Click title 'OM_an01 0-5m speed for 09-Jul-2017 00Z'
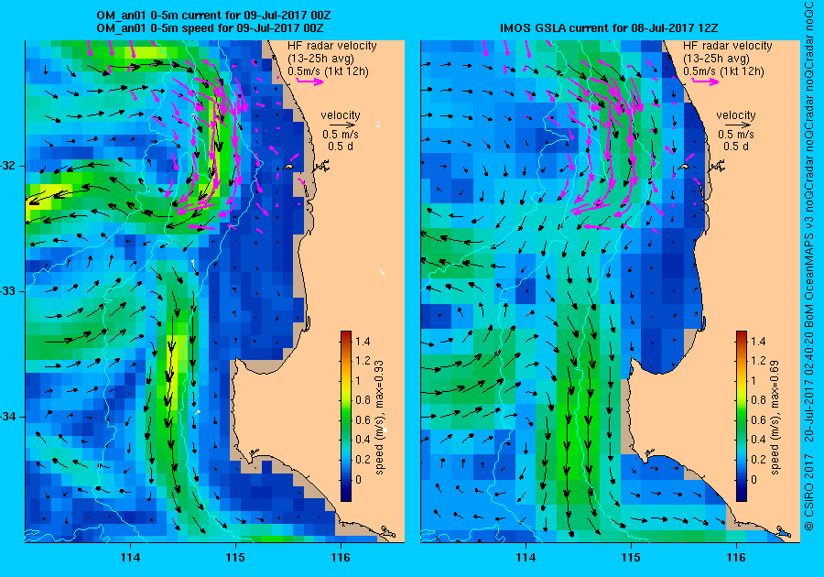 click(210, 28)
